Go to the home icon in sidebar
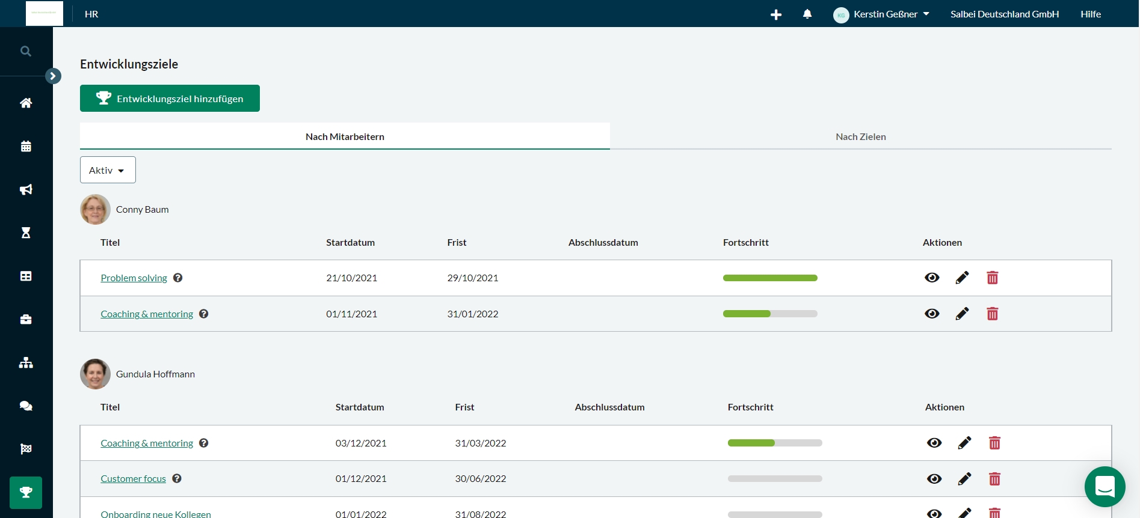Screen dimensions: 1140x518 (26, 103)
